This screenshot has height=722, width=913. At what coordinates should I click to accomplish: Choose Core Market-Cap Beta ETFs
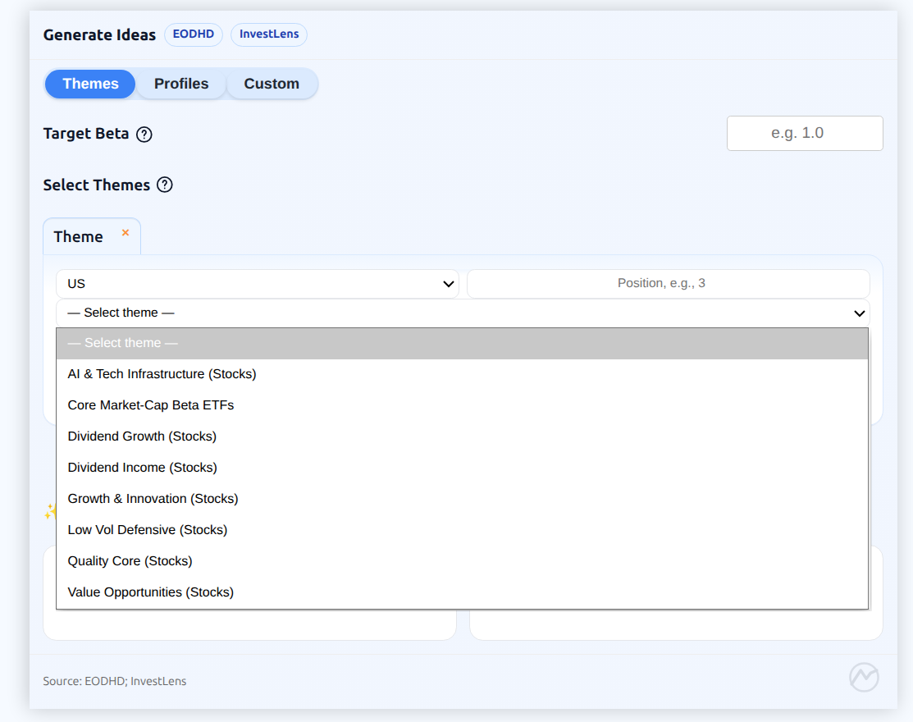[x=463, y=405]
